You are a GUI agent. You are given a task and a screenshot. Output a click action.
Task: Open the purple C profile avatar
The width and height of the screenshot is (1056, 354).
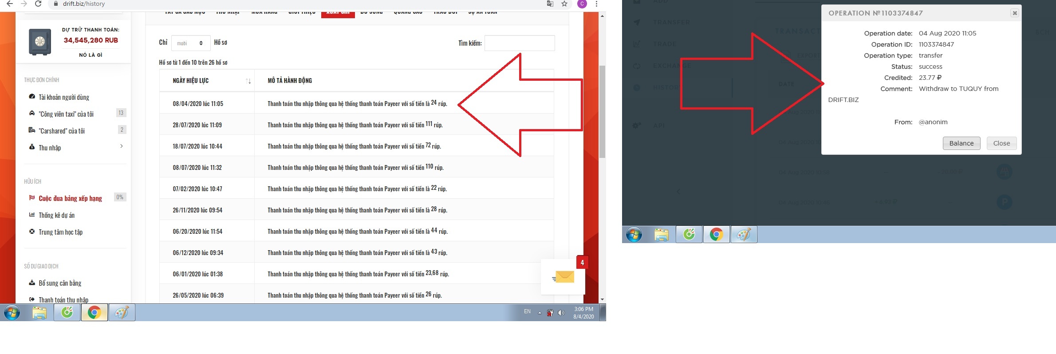(582, 4)
